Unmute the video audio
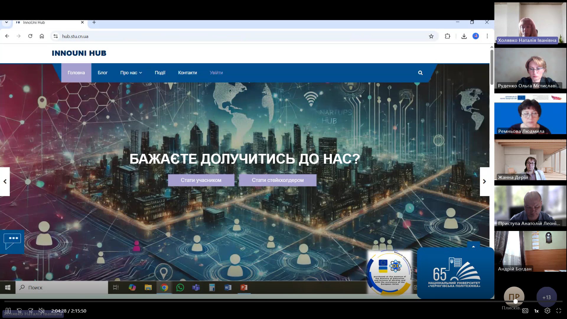 42,311
